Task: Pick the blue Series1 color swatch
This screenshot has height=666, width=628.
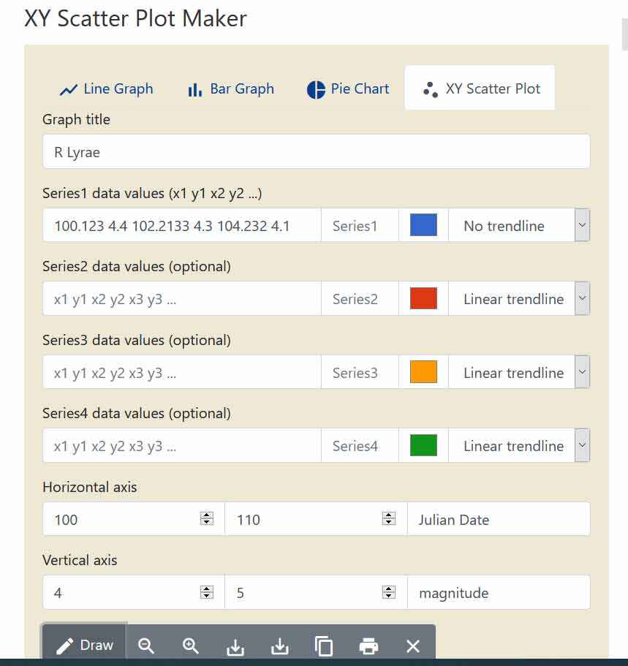Action: (423, 225)
